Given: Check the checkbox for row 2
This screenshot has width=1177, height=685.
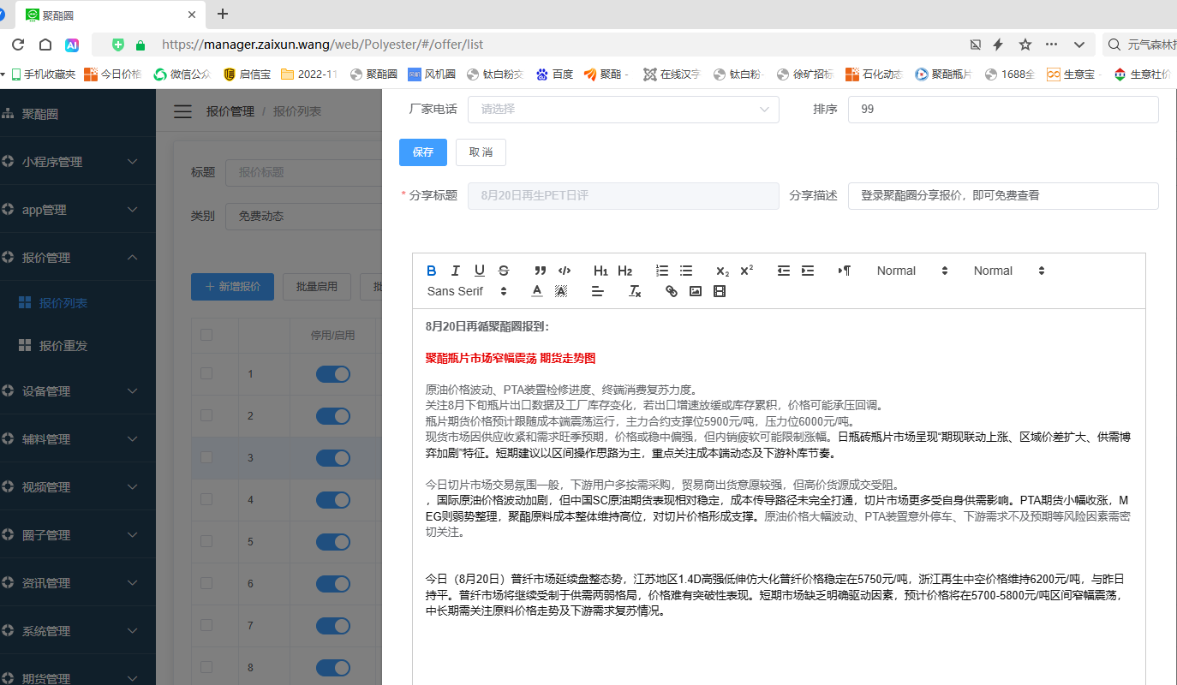Looking at the screenshot, I should coord(206,415).
